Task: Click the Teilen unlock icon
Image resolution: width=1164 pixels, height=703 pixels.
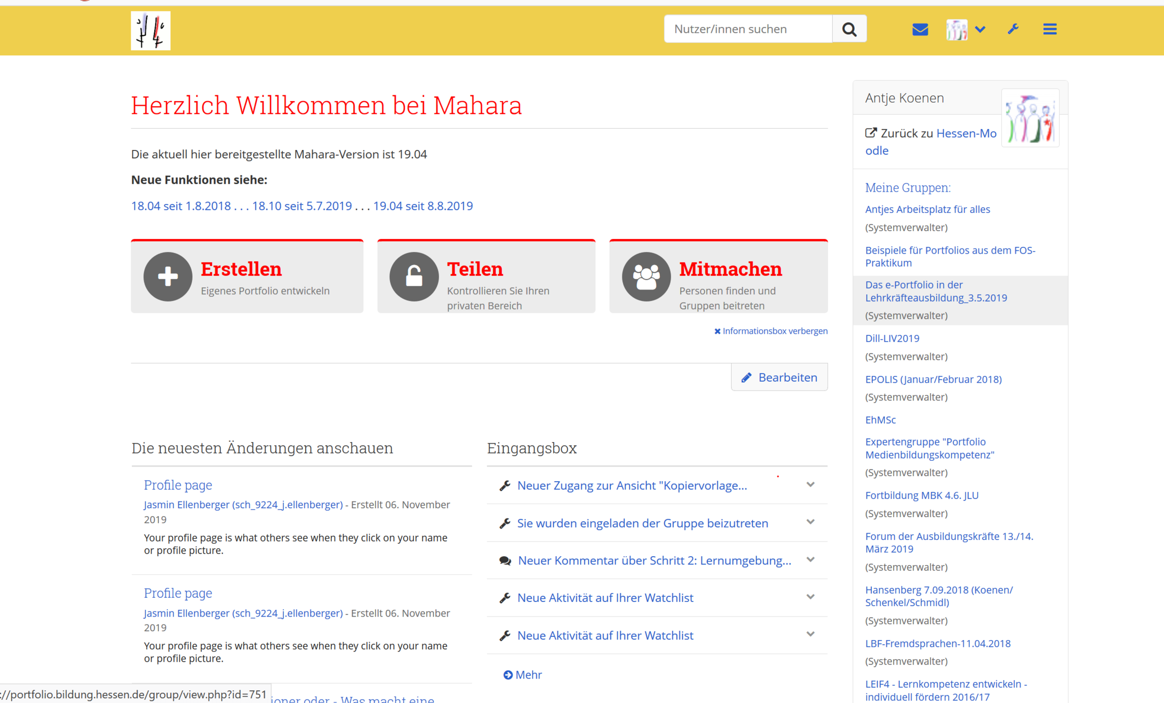Action: (x=414, y=277)
